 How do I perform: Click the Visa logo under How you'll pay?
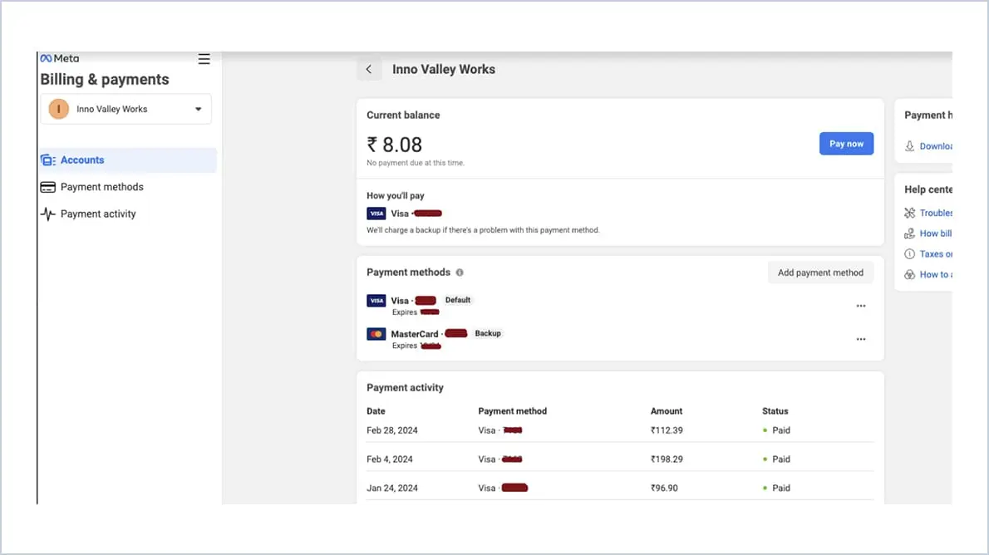pos(376,214)
